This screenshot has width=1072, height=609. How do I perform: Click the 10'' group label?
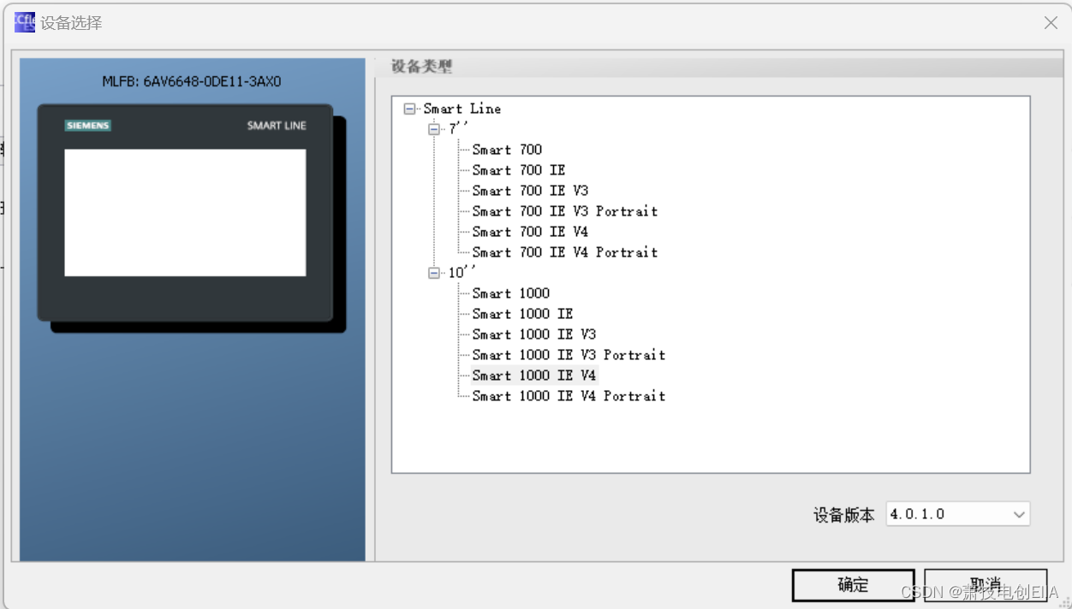(x=462, y=273)
